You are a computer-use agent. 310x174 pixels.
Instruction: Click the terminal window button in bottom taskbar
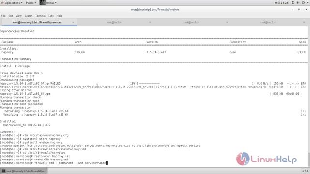click(24, 171)
